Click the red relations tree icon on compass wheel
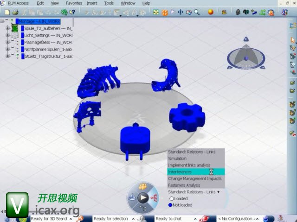 click(x=154, y=197)
